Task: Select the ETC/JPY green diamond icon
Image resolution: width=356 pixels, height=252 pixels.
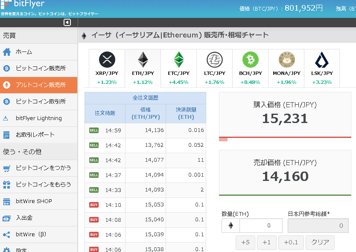Action: pyautogui.click(x=179, y=60)
